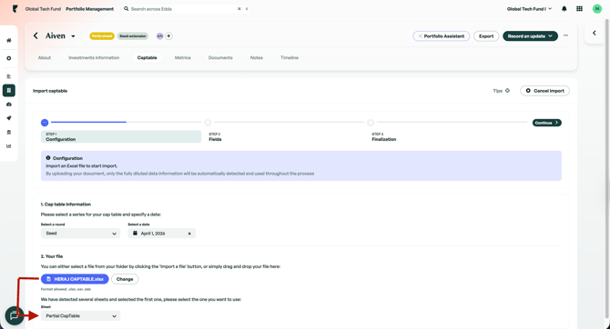Switch to the Metrics tab
Image resolution: width=610 pixels, height=329 pixels.
pyautogui.click(x=182, y=57)
